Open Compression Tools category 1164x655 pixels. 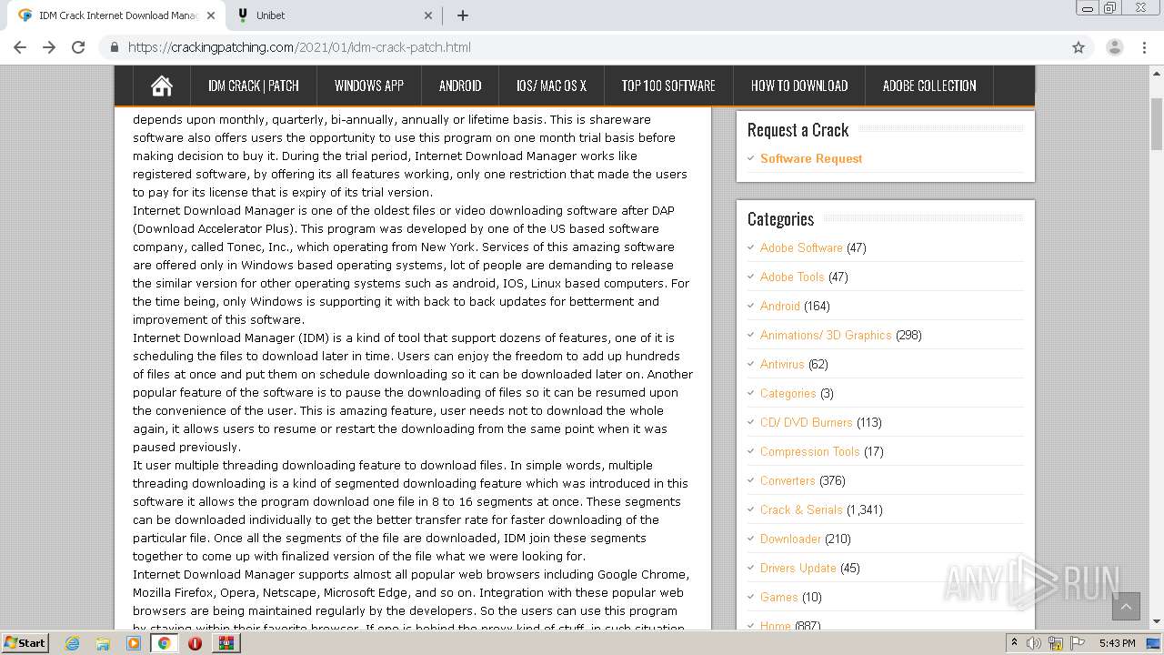tap(810, 451)
